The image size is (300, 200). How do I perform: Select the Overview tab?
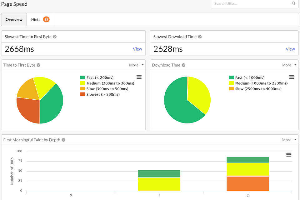[14, 19]
